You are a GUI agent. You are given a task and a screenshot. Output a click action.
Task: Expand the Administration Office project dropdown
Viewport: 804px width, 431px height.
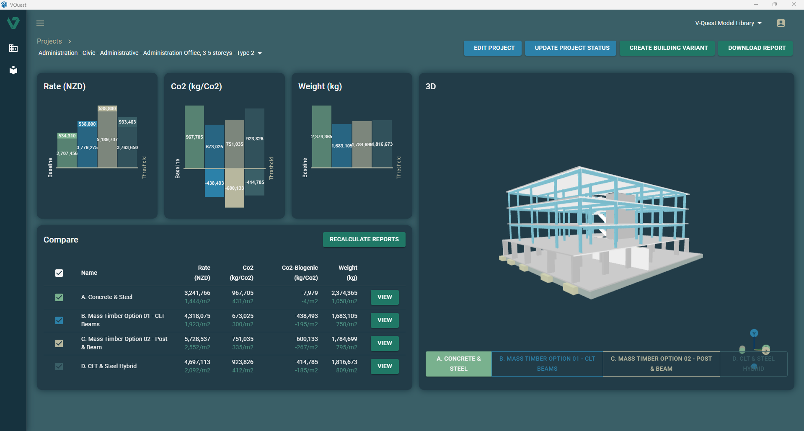[x=260, y=53]
